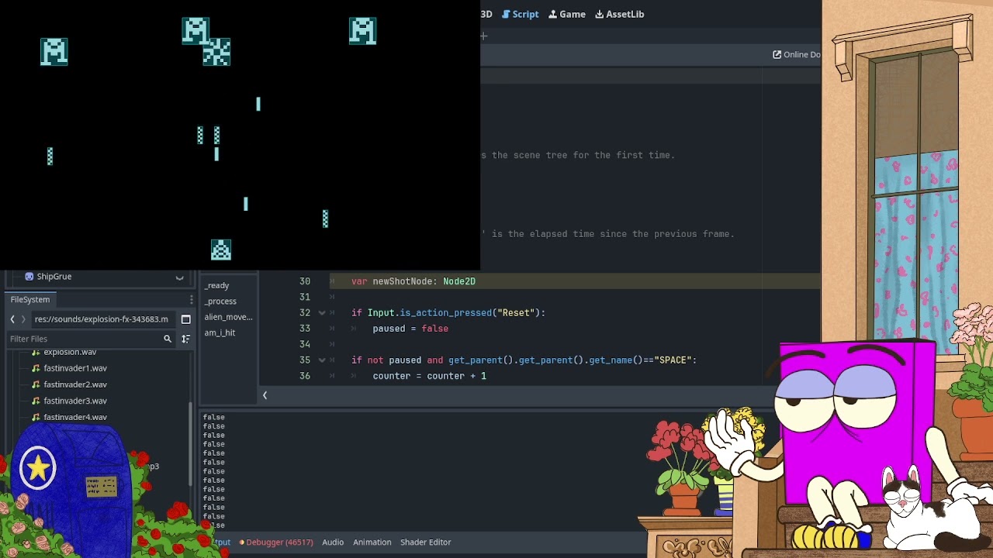Switch to the 3D workspace tab
Screen dimensions: 993x558
pyautogui.click(x=486, y=14)
